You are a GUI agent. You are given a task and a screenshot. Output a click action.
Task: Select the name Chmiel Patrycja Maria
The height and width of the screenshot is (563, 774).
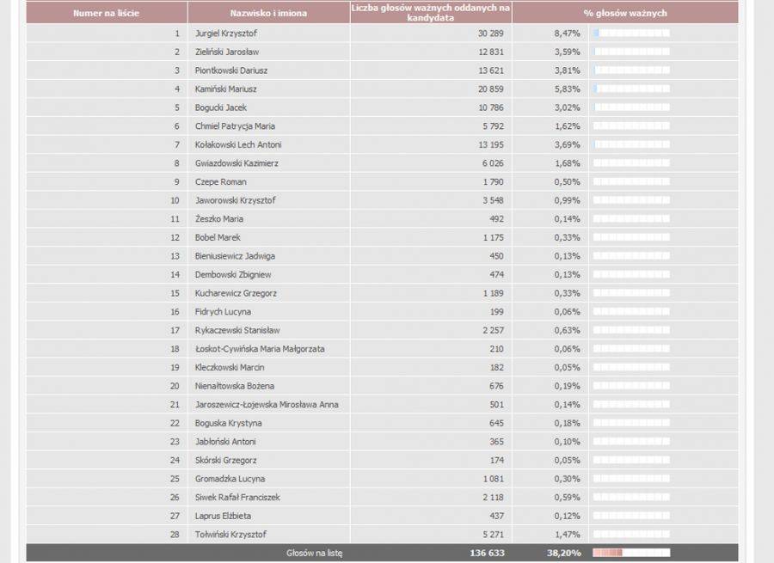(235, 126)
